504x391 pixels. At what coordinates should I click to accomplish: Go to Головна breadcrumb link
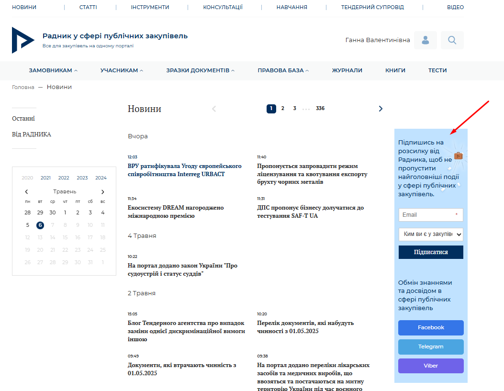pyautogui.click(x=23, y=87)
